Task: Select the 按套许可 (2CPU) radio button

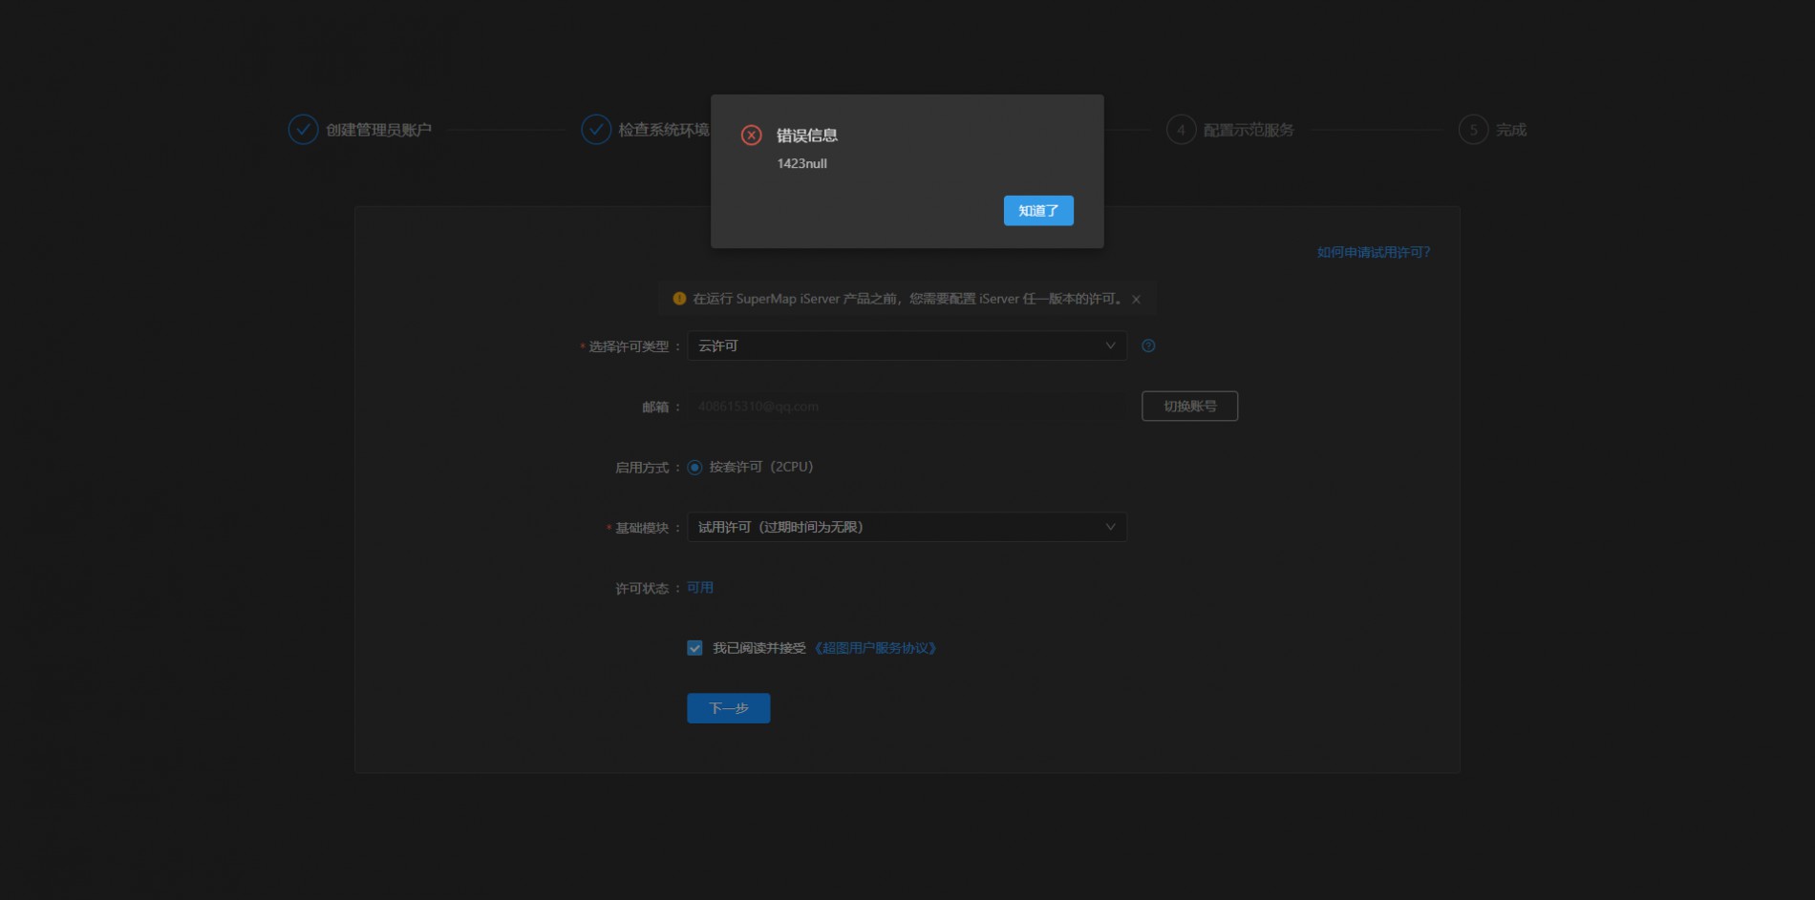Action: [694, 468]
